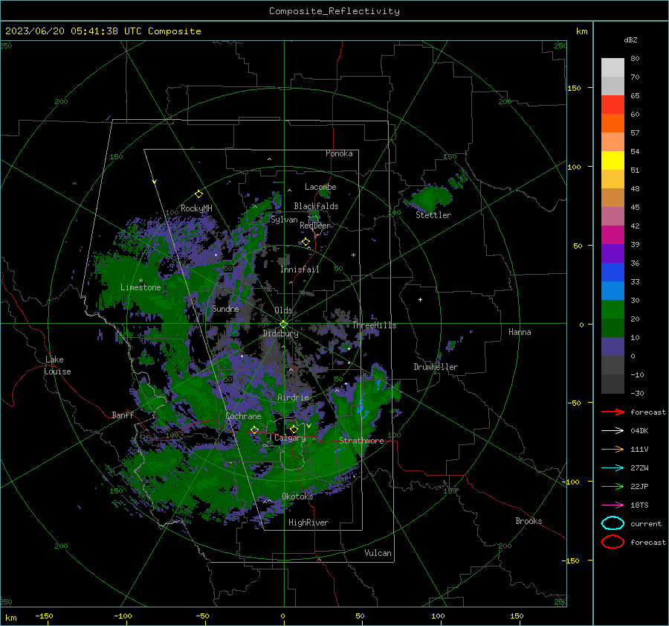
Task: Click the orange 111V arrow icon
Action: [613, 449]
